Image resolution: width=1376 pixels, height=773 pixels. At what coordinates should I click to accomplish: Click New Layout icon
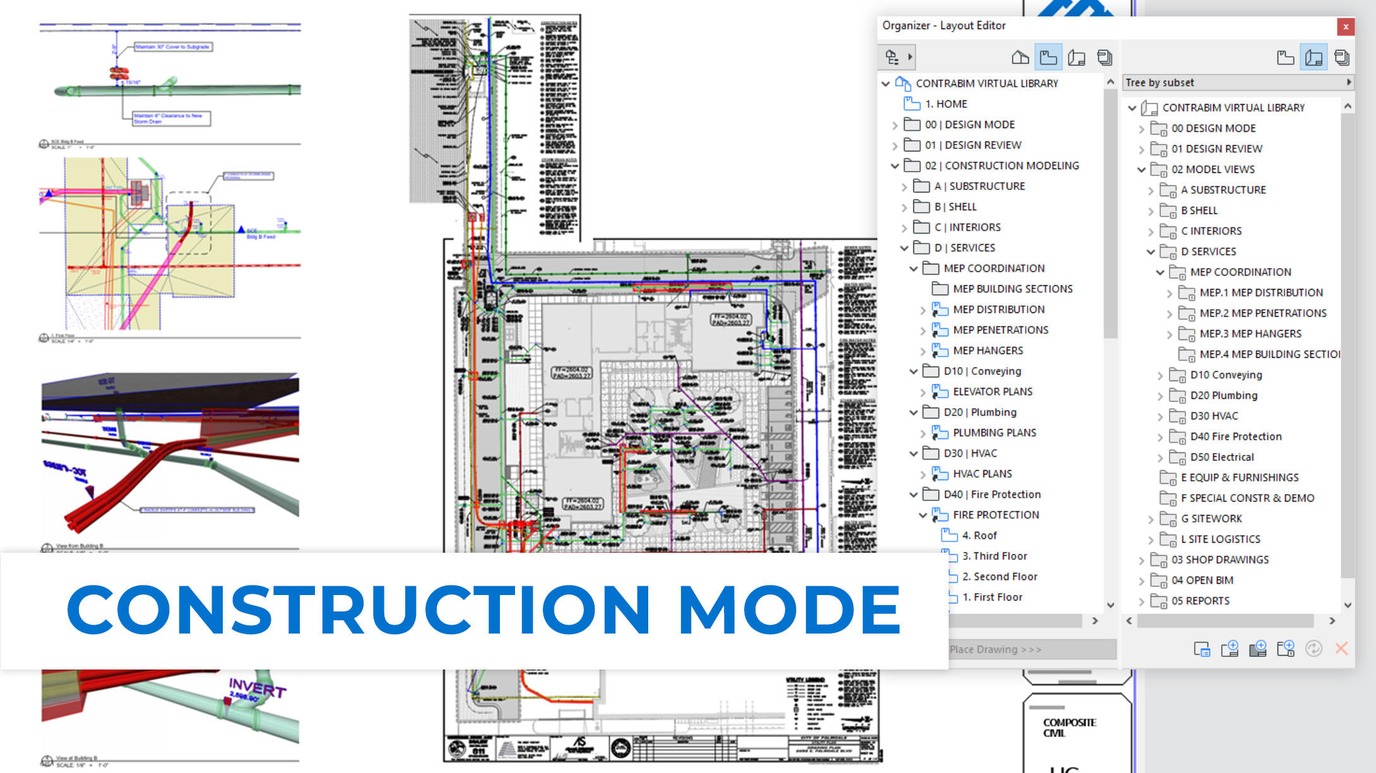click(x=1230, y=649)
